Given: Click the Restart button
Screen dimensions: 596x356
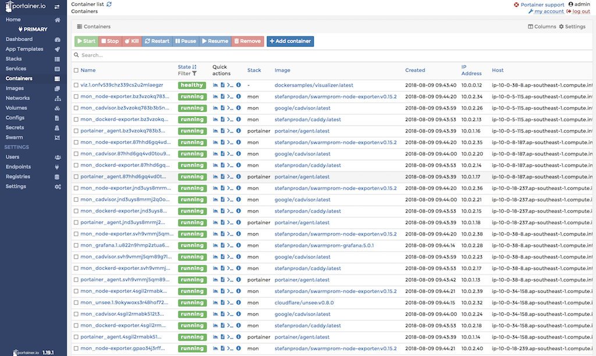Looking at the screenshot, I should pyautogui.click(x=157, y=41).
